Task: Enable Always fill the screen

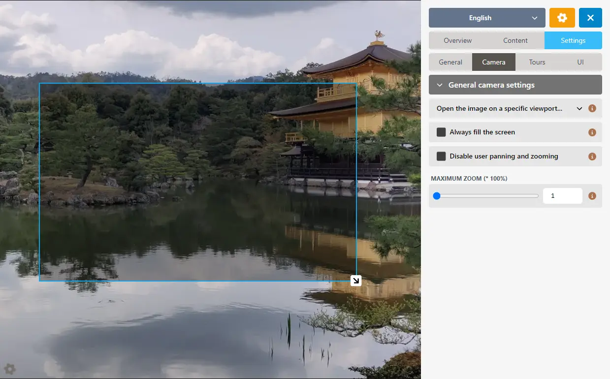Action: (x=441, y=132)
